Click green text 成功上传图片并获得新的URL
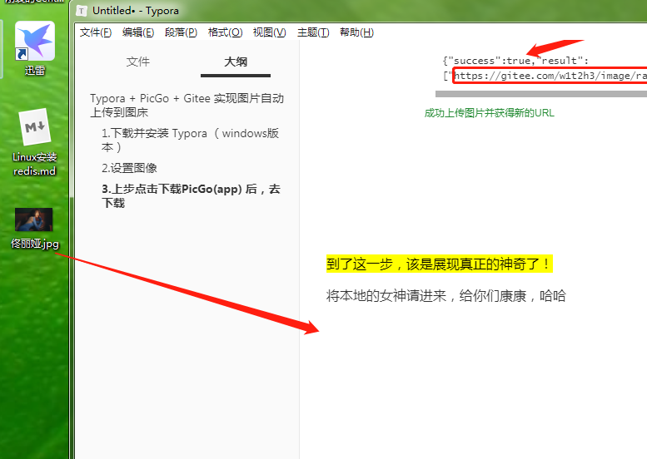This screenshot has width=647, height=459. tap(489, 113)
